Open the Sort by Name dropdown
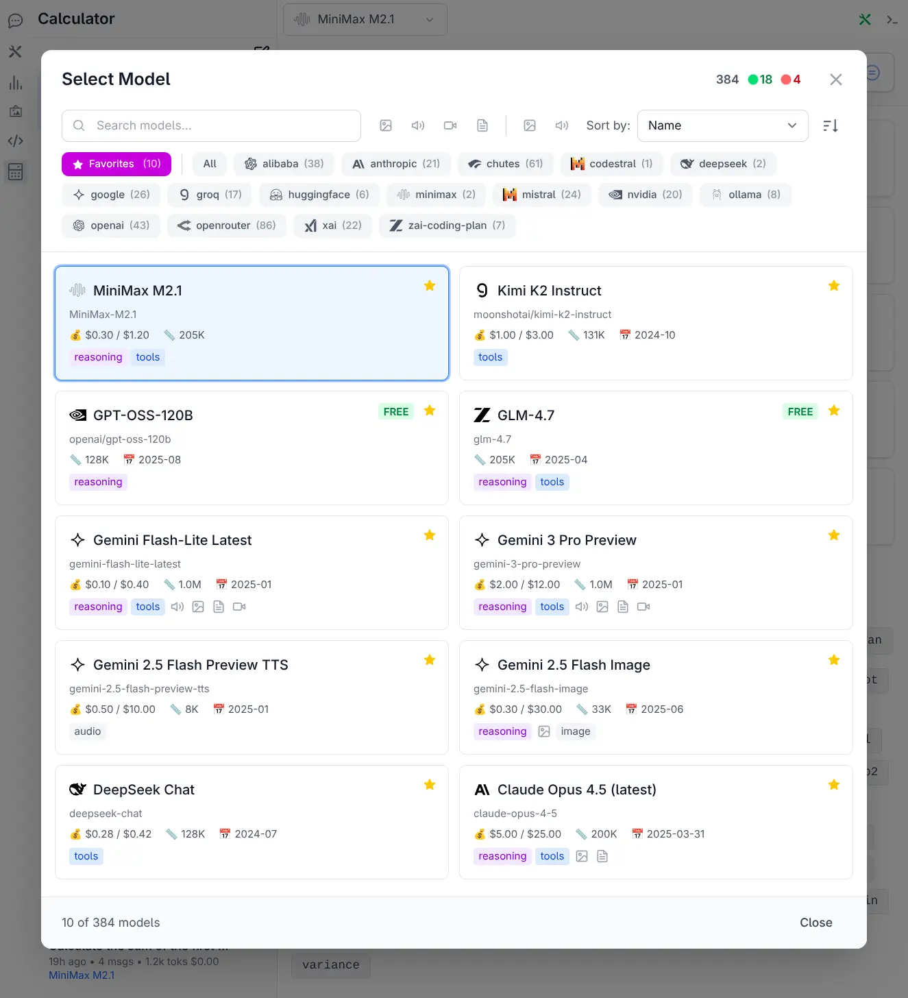 (x=722, y=125)
